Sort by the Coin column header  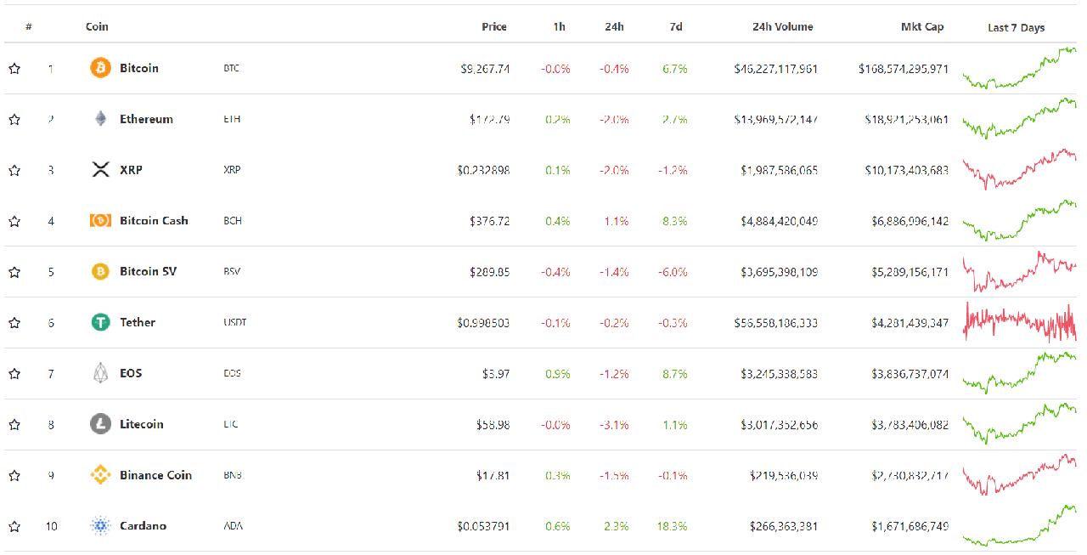(97, 27)
